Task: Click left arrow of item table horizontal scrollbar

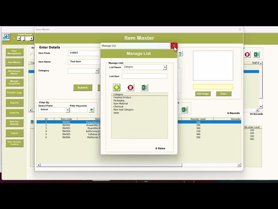Action: pyautogui.click(x=39, y=165)
